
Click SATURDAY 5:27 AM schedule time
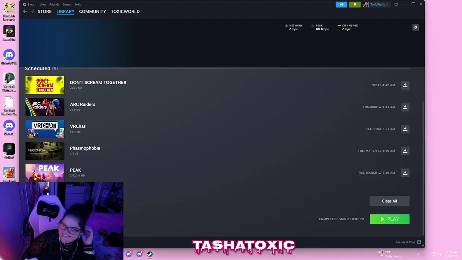click(x=380, y=129)
